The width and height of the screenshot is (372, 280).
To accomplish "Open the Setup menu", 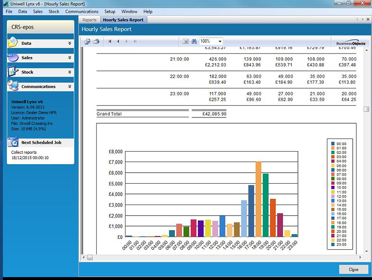I will coord(110,11).
